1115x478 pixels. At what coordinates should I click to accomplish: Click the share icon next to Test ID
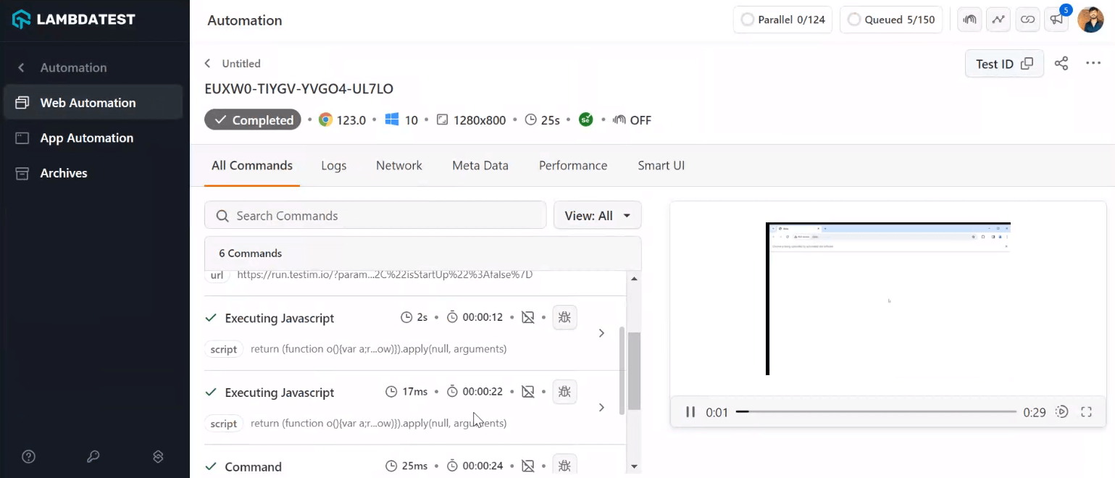1061,64
